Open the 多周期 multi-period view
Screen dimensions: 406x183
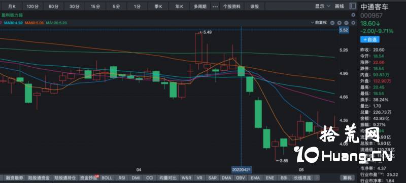(x=200, y=7)
